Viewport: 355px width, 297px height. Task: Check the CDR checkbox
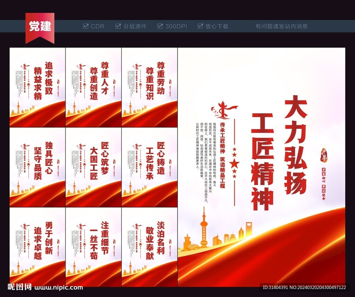coord(86,26)
